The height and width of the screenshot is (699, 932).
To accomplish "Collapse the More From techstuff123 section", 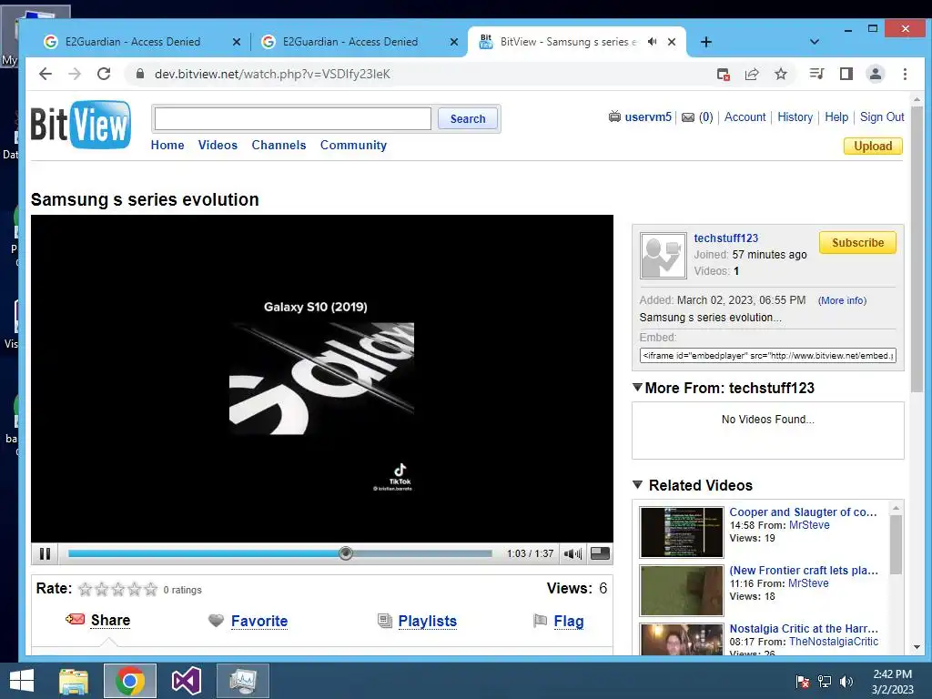I will (x=637, y=388).
